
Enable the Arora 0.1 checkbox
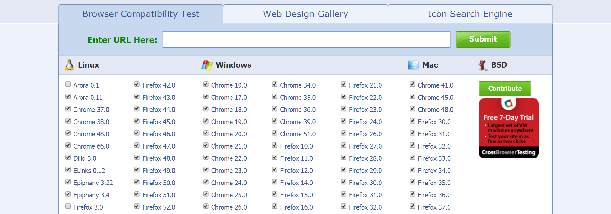point(68,84)
